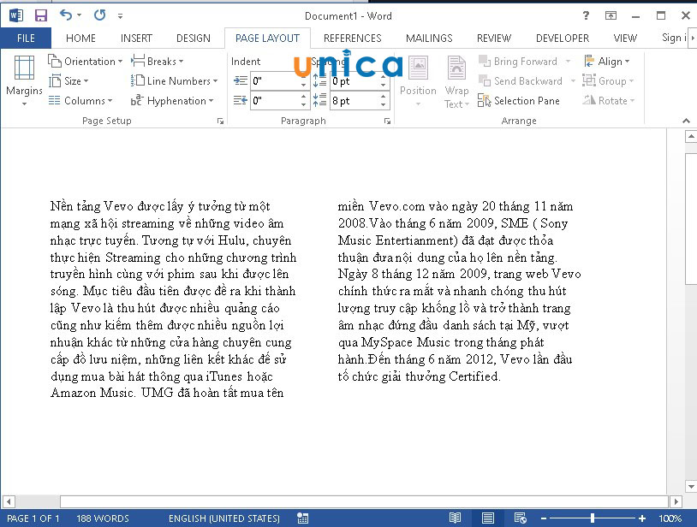Click the macro recording status icon
This screenshot has height=527, width=697.
tap(303, 518)
